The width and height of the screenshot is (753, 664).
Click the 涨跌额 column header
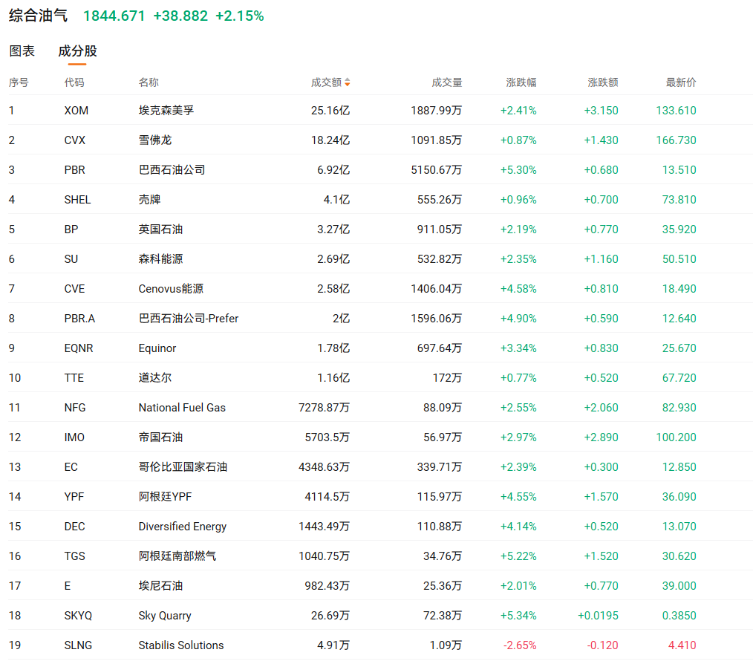[x=603, y=82]
